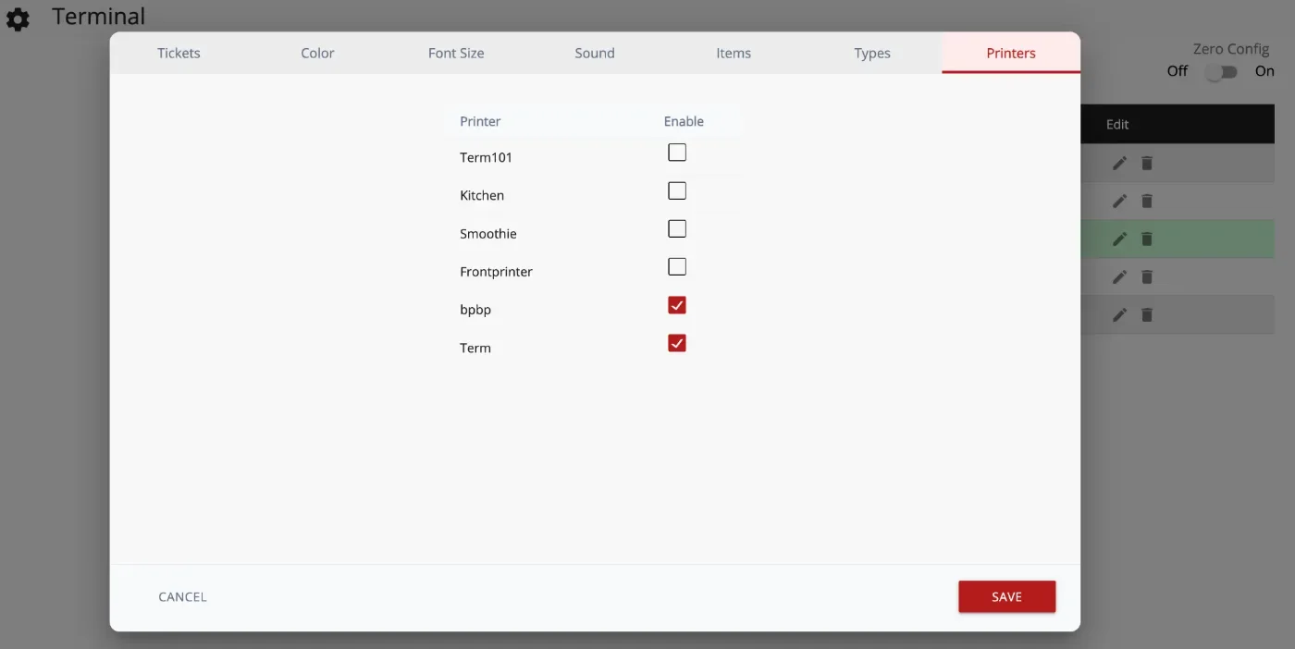The image size is (1295, 649).
Task: Click the Save button
Action: 1006,596
